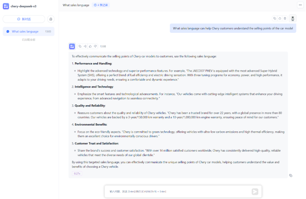Delete the user's question message
Image resolution: width=306 pixels, height=199 pixels.
[285, 18]
